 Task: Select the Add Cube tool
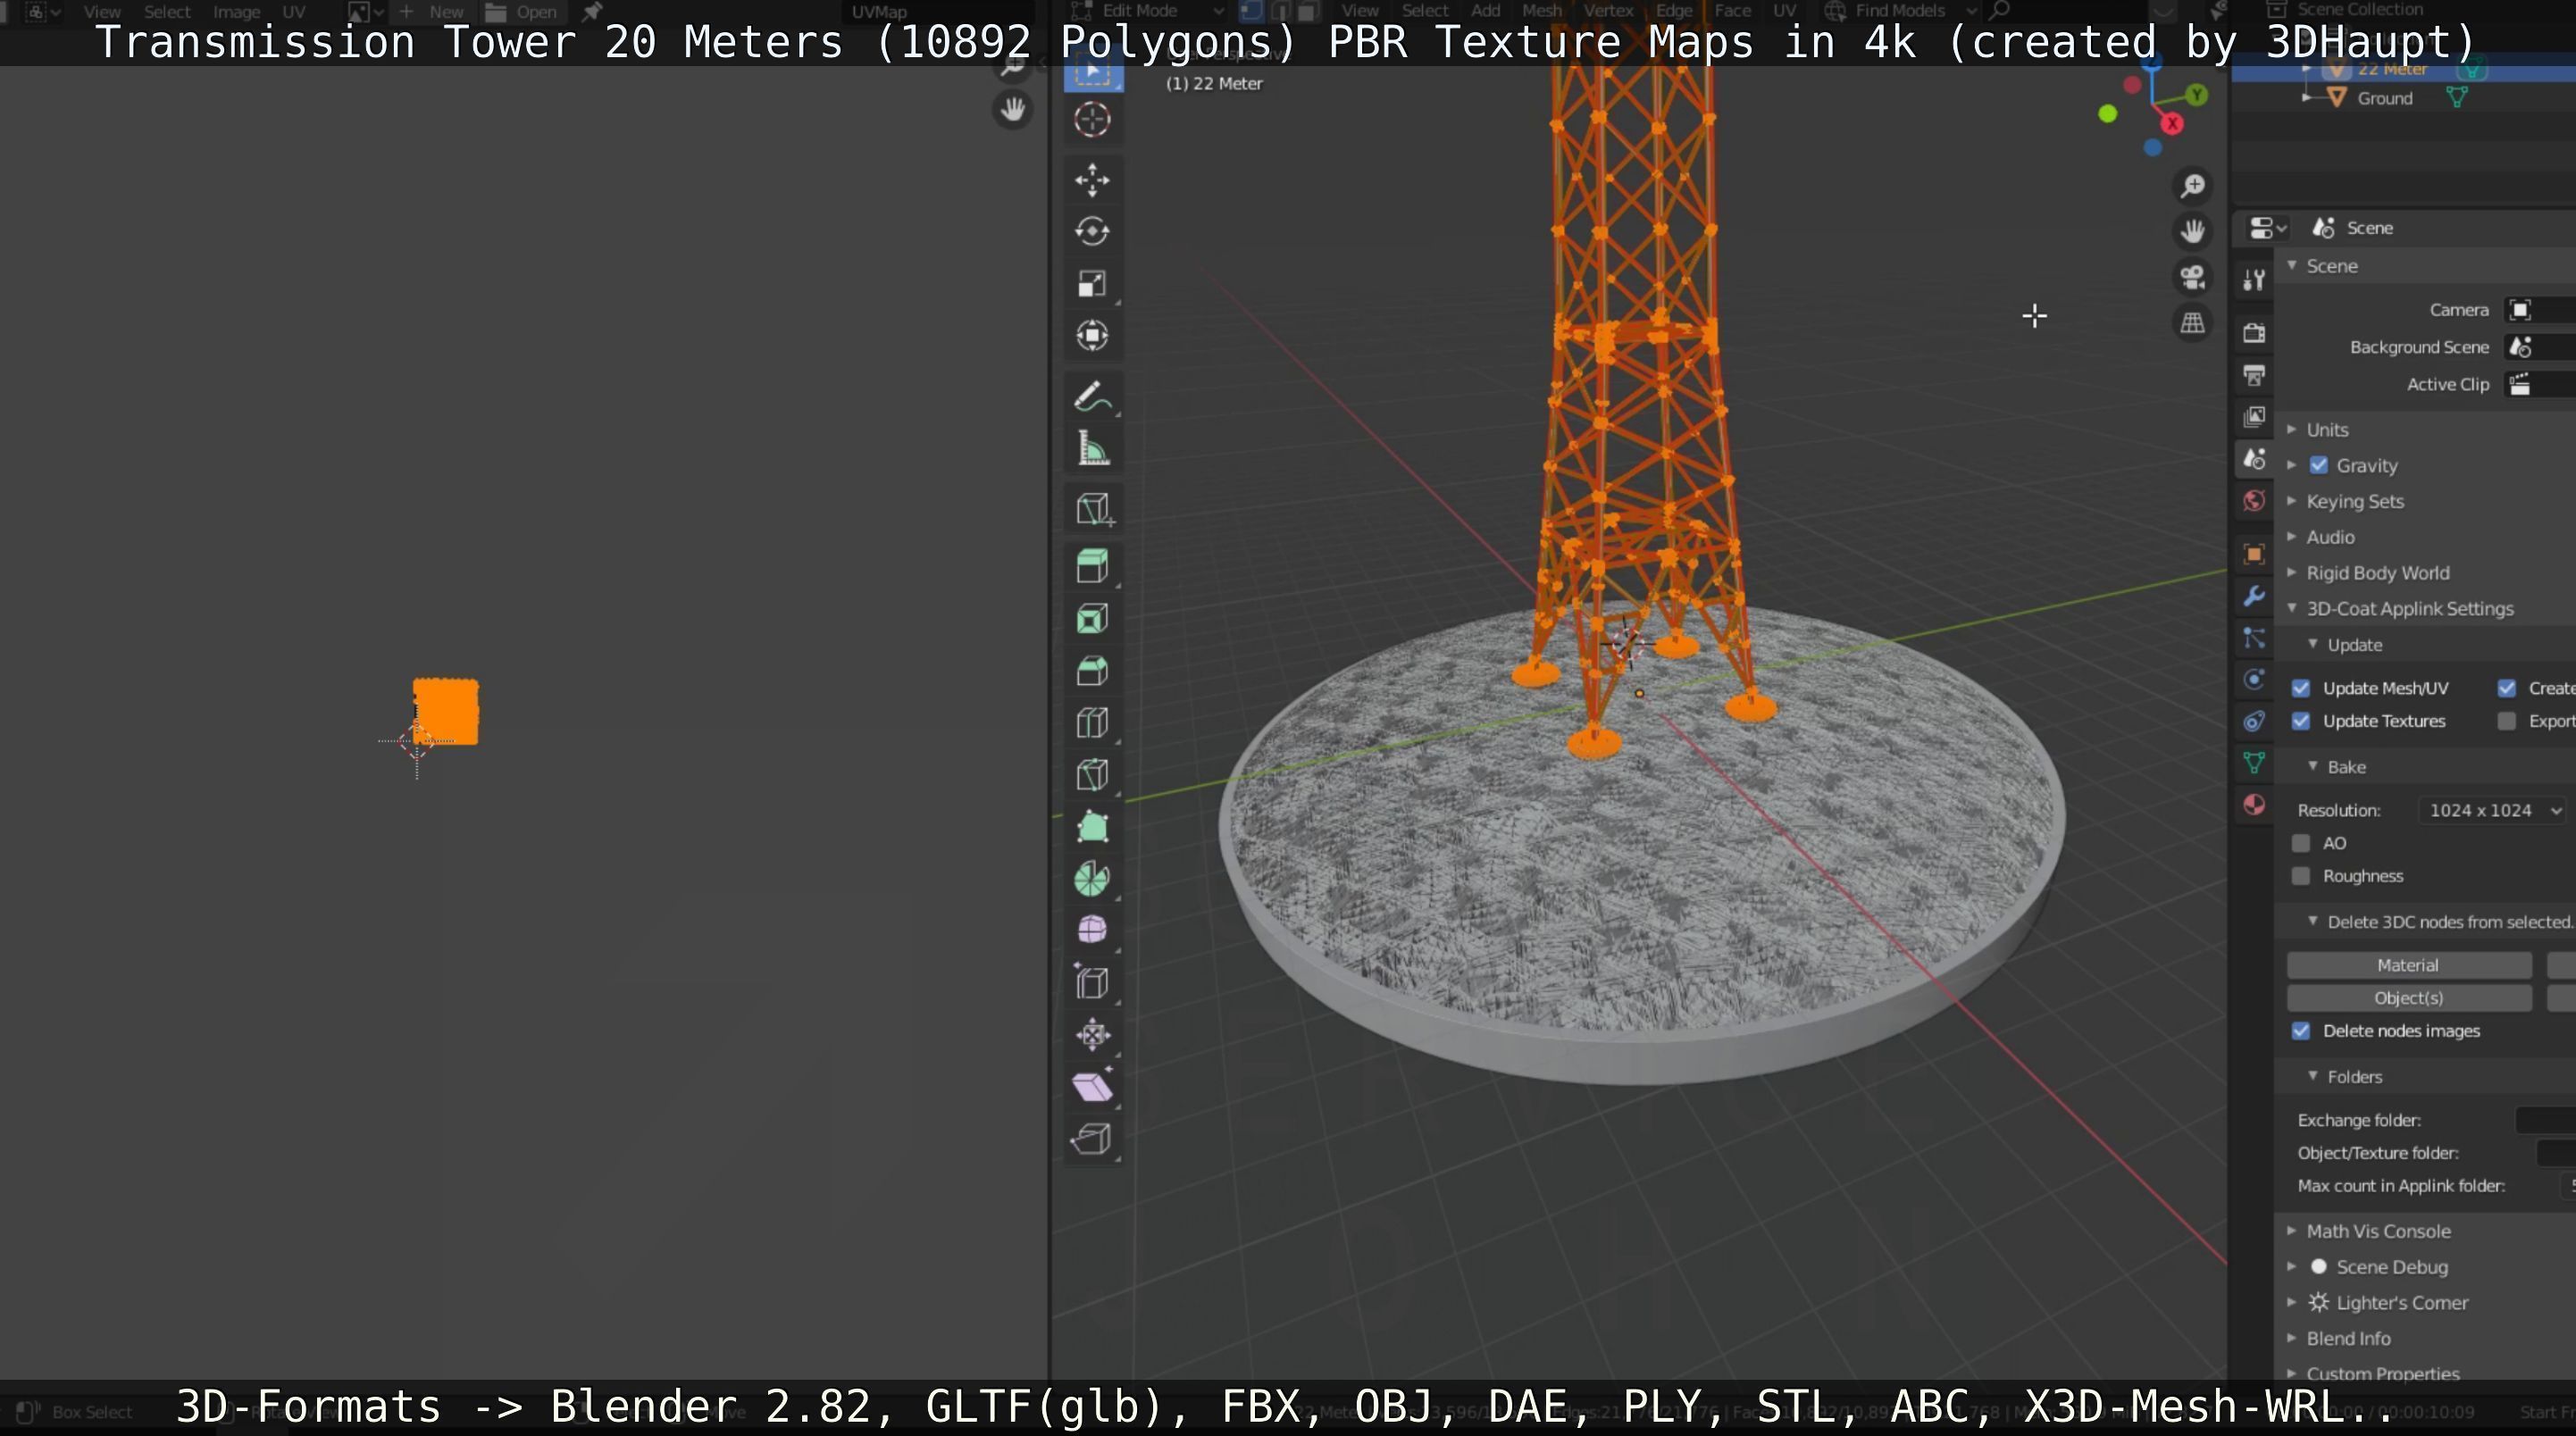1092,509
